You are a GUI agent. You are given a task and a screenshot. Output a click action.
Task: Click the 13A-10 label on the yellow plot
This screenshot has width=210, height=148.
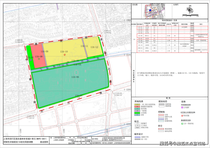[64, 52]
